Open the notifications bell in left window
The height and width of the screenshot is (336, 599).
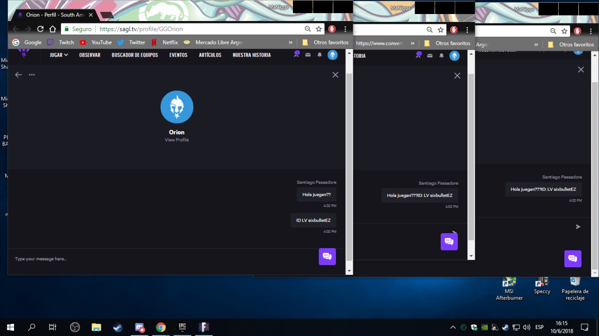click(320, 55)
